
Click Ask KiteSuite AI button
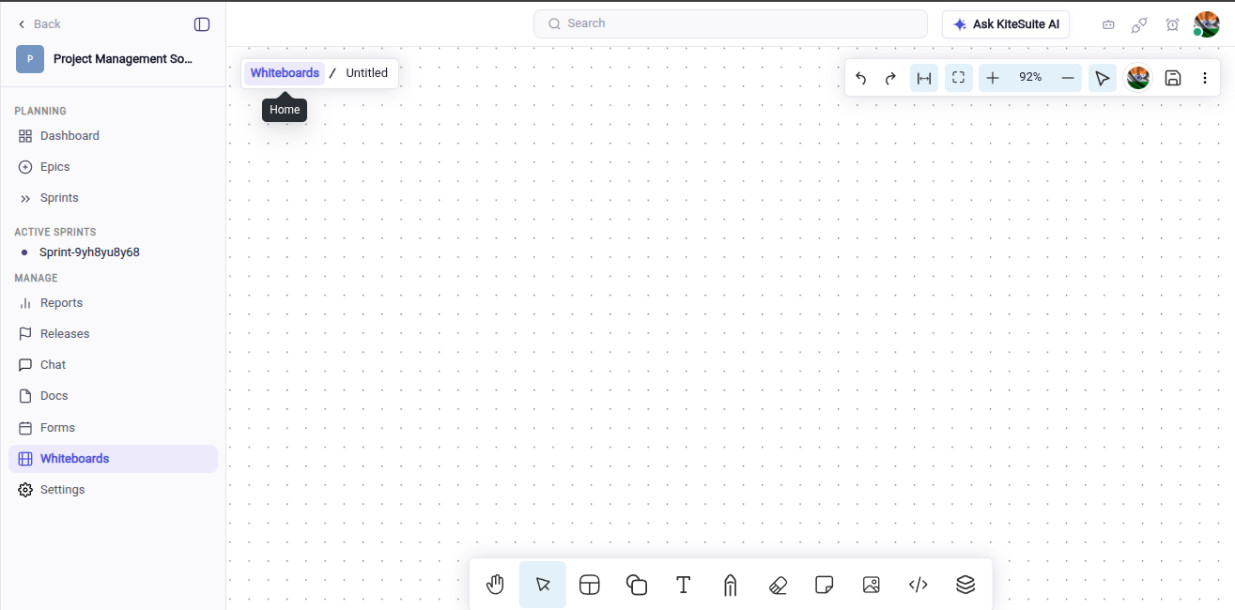[x=1006, y=24]
